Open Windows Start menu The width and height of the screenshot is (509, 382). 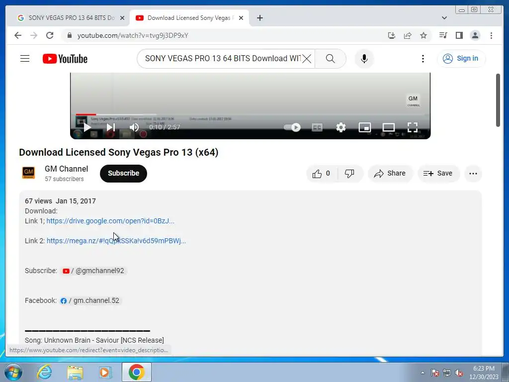tap(13, 372)
